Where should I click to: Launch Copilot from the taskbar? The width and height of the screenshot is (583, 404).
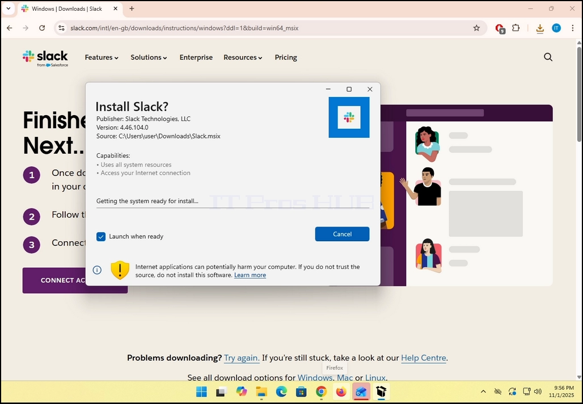click(241, 392)
